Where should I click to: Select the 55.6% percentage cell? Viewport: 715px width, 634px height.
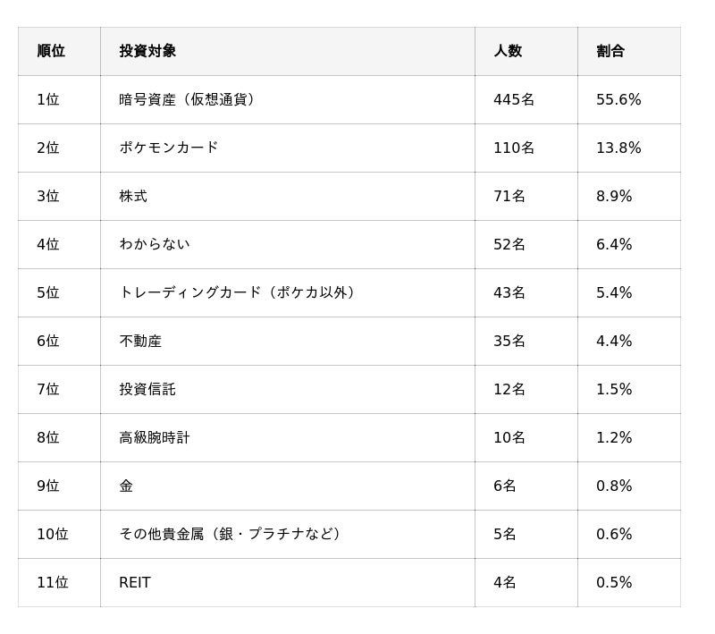[618, 99]
